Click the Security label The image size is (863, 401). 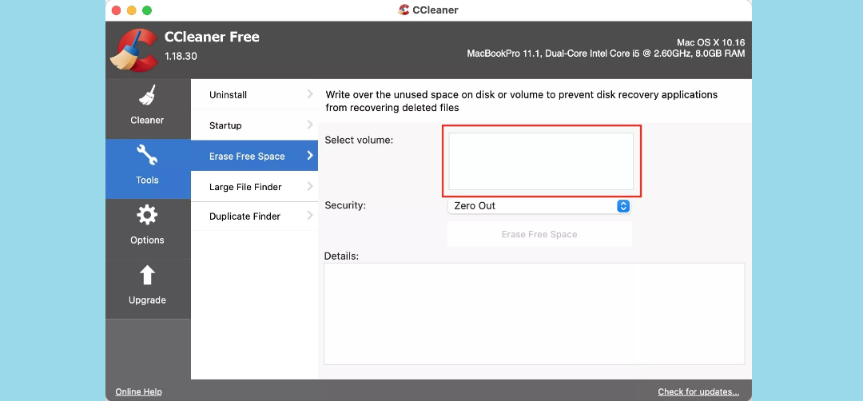click(345, 205)
